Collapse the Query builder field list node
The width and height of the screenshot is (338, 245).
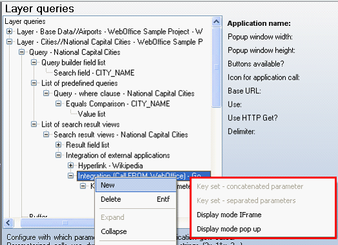tap(34, 63)
